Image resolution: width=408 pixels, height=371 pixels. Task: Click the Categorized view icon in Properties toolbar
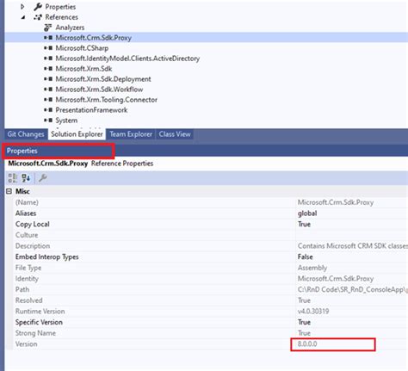tap(12, 178)
